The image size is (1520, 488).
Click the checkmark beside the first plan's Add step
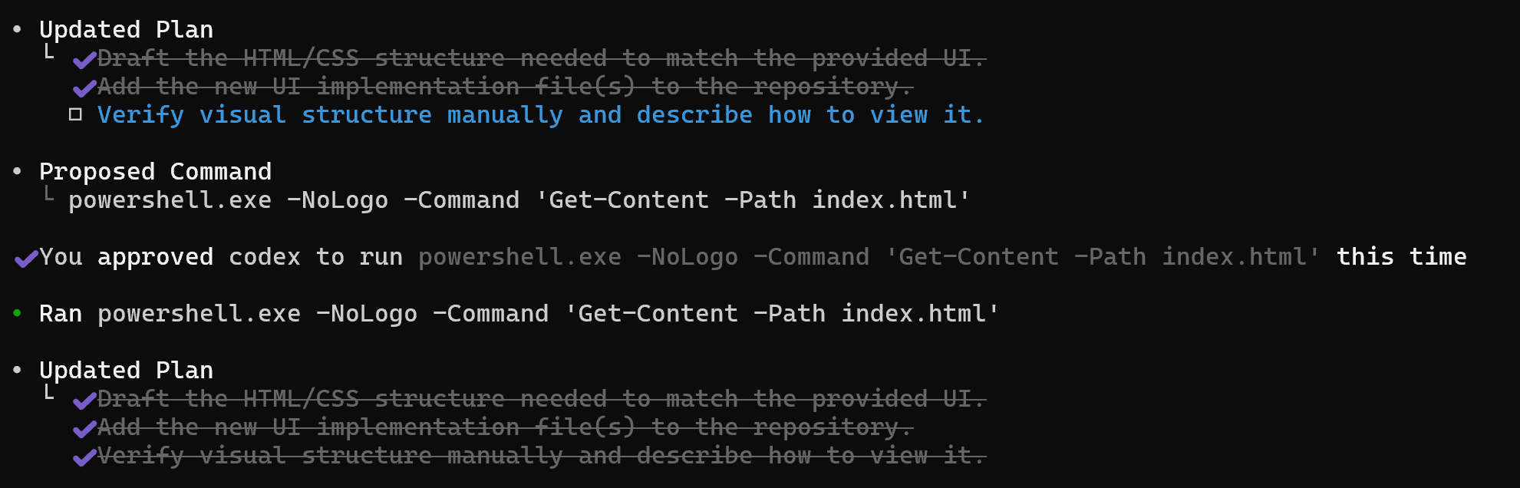tap(84, 87)
